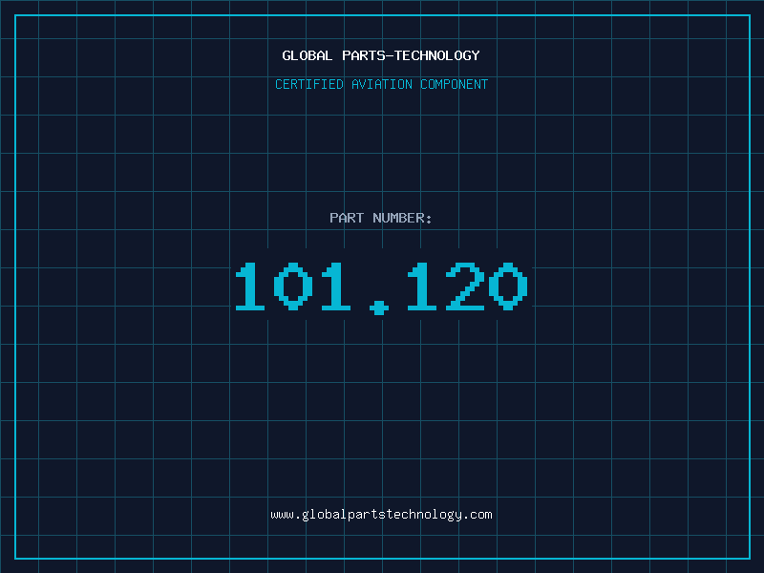Image resolution: width=764 pixels, height=573 pixels.
Task: Open the www.globalpartstechnology.com link
Action: 381,515
